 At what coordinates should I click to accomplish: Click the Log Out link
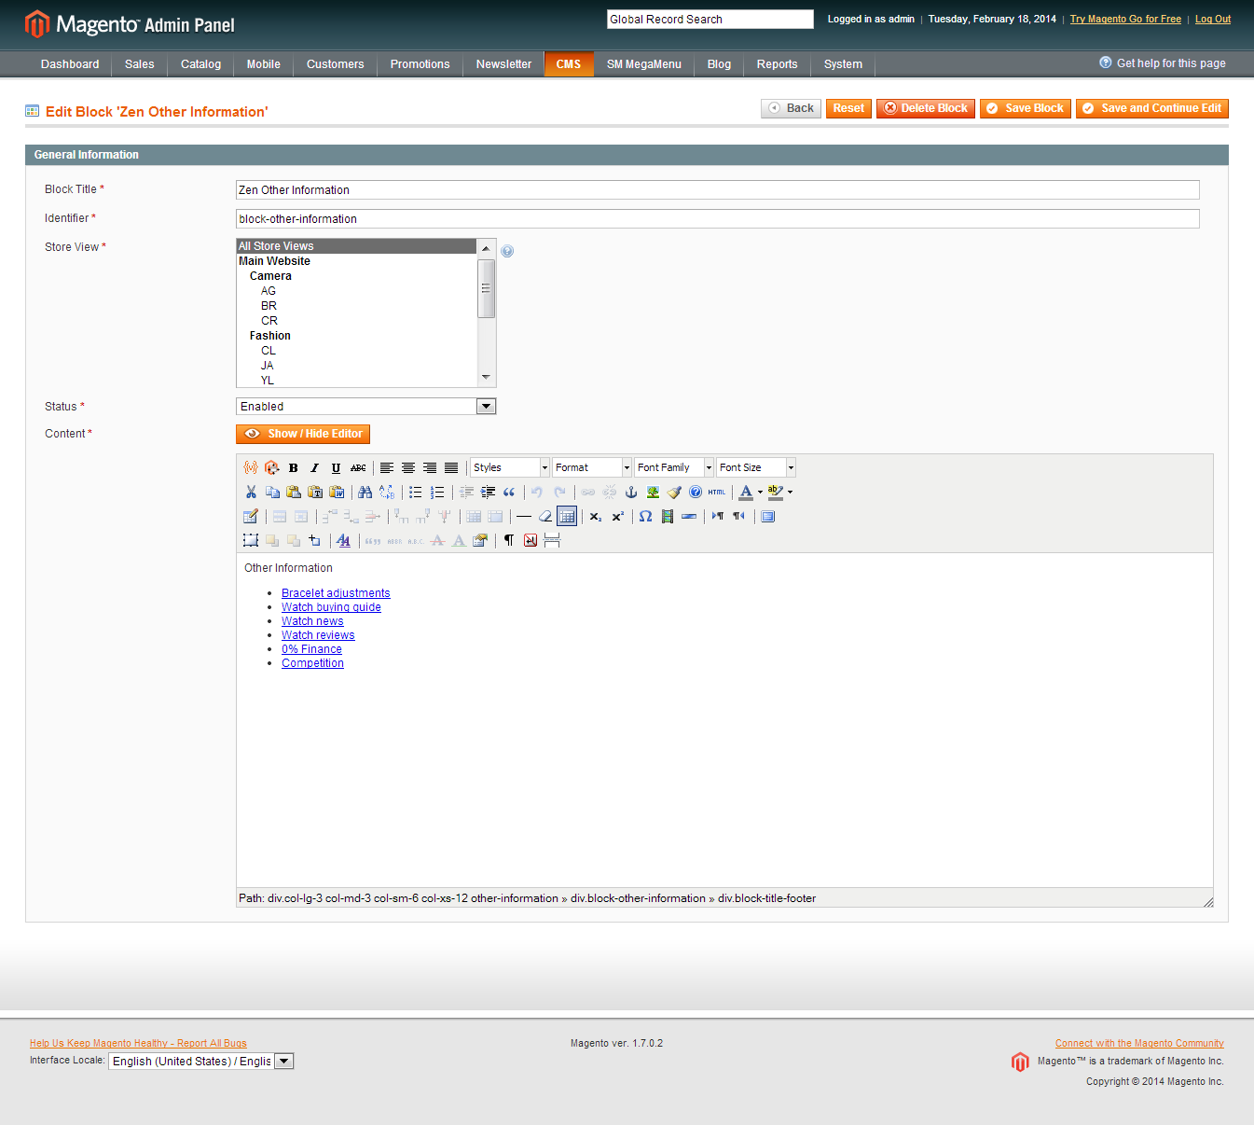click(1213, 19)
